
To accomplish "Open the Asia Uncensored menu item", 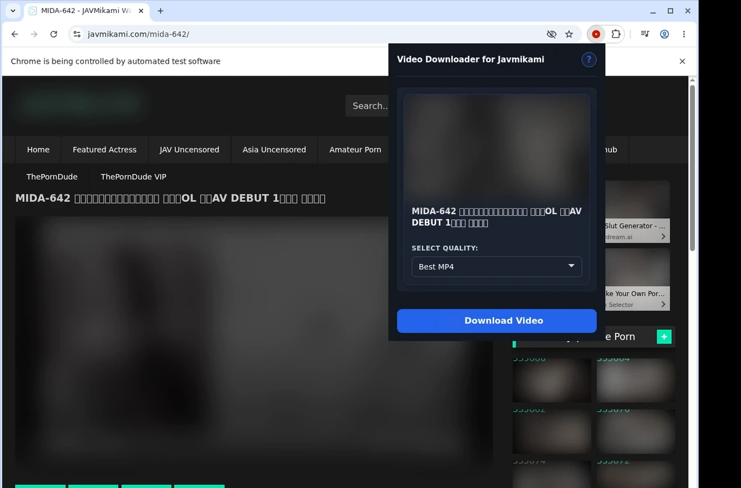I will (274, 149).
